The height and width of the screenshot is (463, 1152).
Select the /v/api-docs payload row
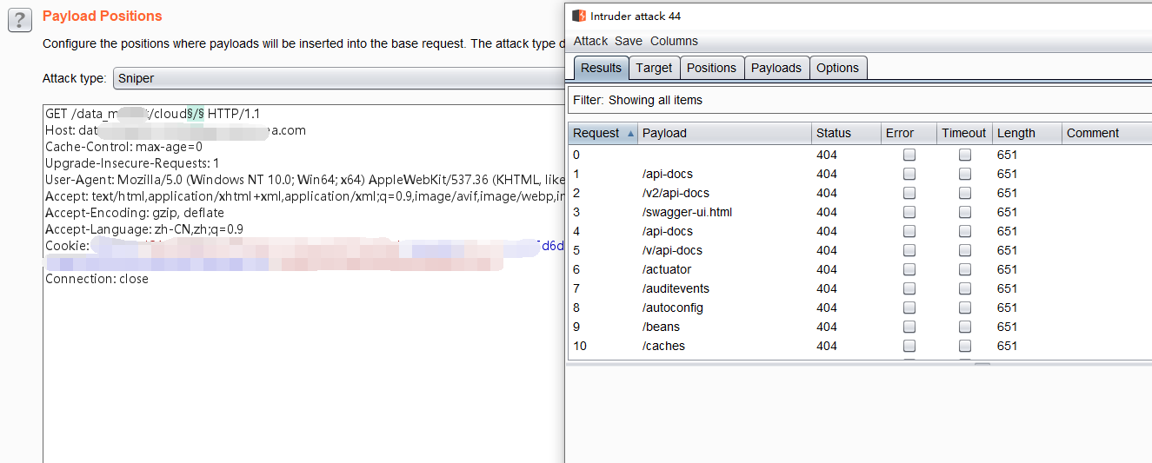click(x=860, y=250)
